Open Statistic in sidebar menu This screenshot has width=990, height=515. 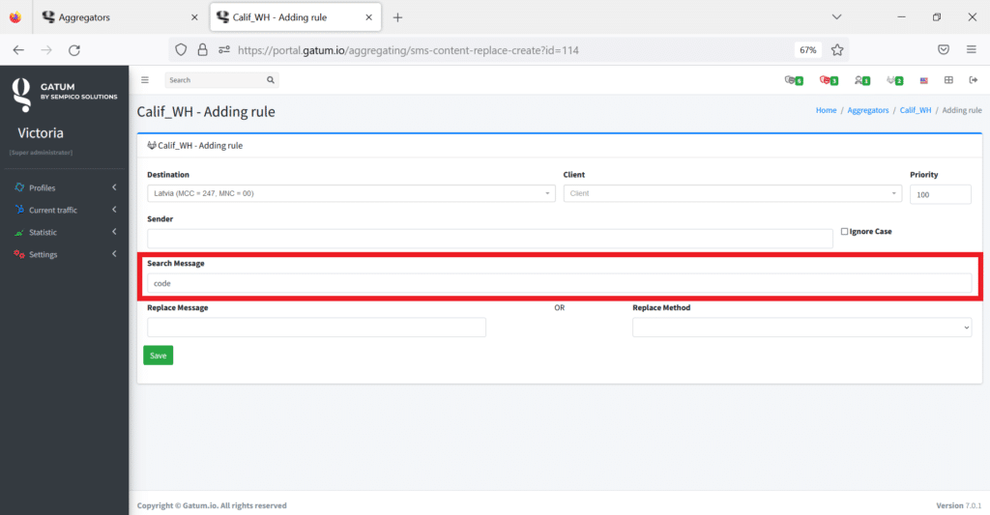tap(43, 232)
